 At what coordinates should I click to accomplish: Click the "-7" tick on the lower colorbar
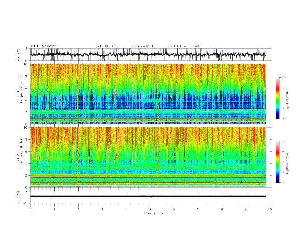pos(283,183)
